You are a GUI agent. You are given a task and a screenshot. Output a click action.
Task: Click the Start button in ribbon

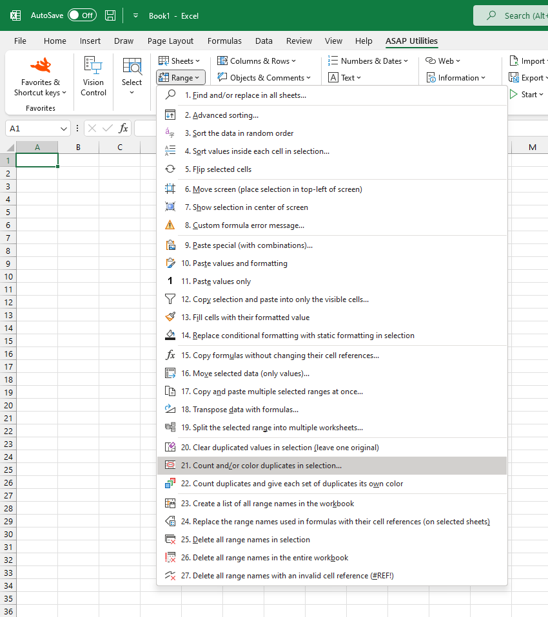(x=526, y=95)
